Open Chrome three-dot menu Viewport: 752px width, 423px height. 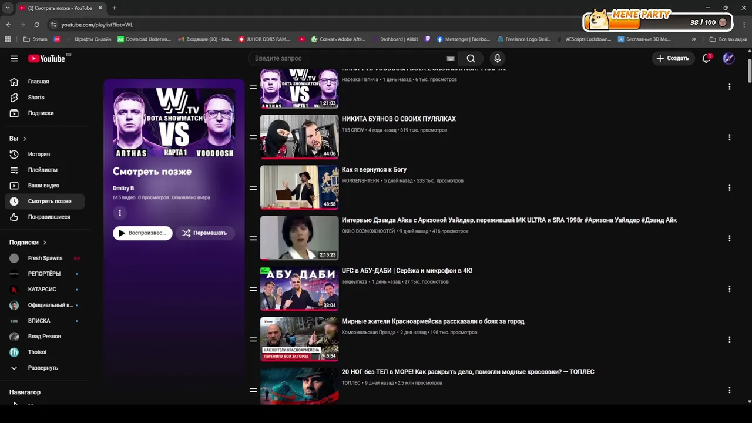pyautogui.click(x=743, y=25)
